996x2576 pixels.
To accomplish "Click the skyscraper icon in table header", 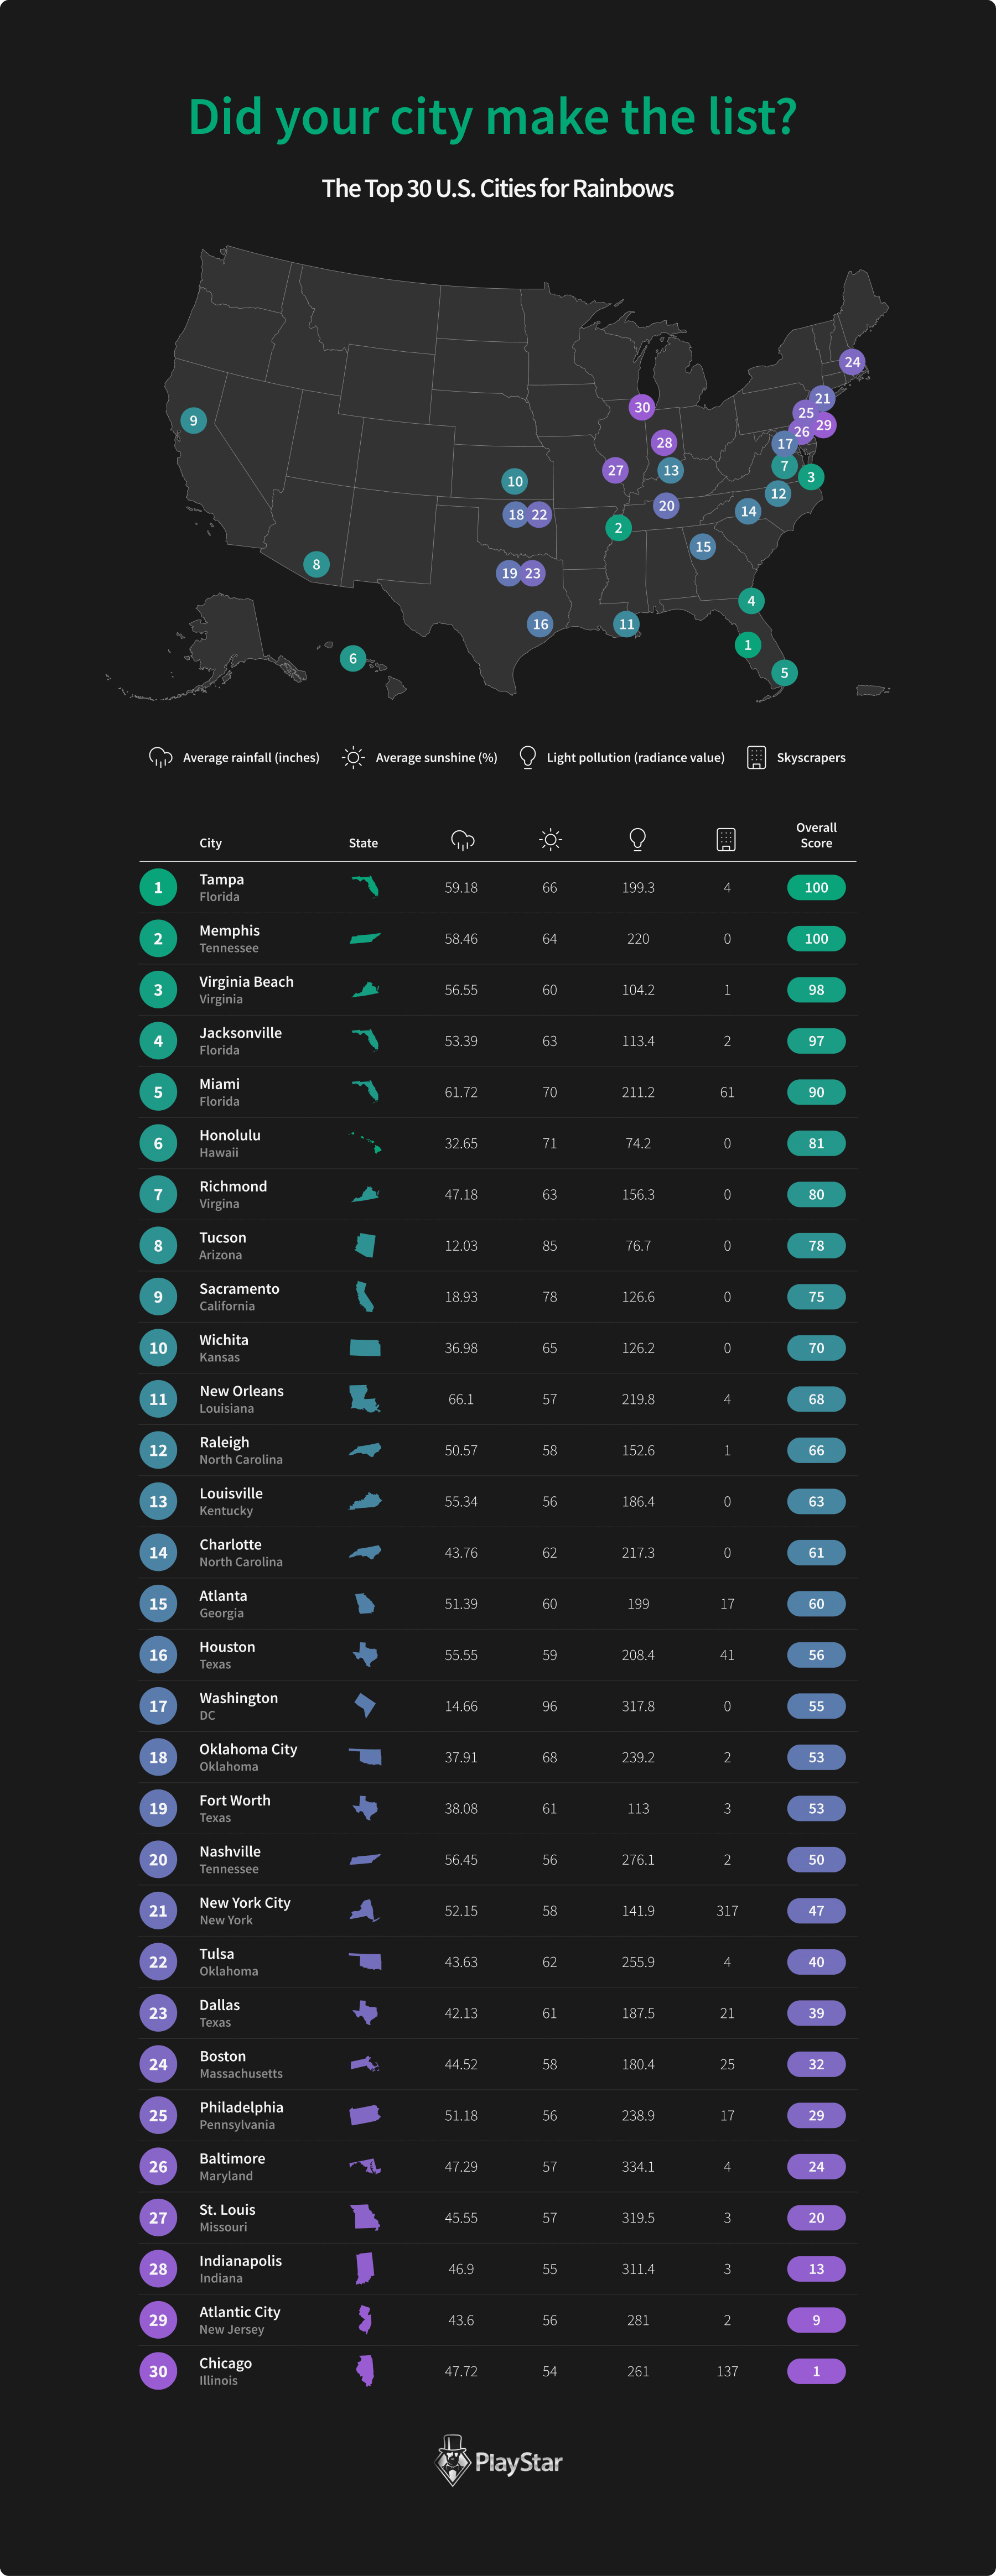I will point(726,840).
